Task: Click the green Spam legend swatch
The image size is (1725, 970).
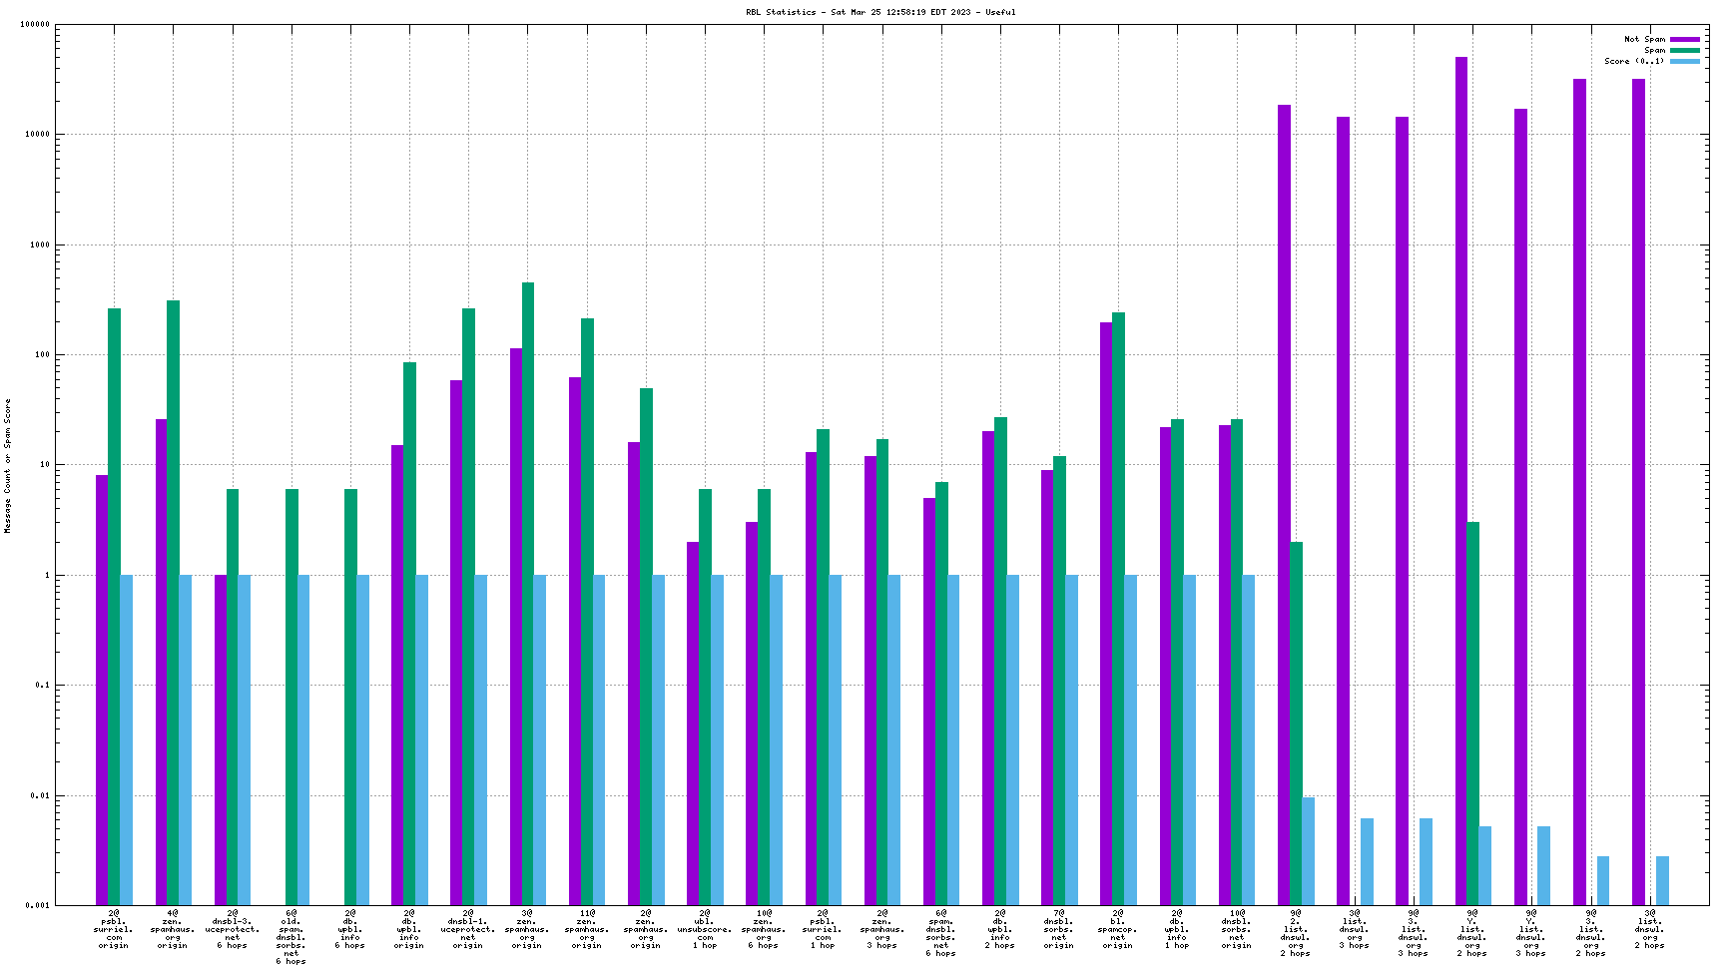Action: [1685, 50]
